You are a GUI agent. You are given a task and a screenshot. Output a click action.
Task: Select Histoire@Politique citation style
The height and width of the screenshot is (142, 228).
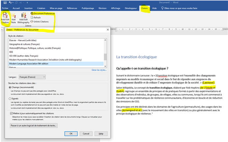(x=56, y=48)
